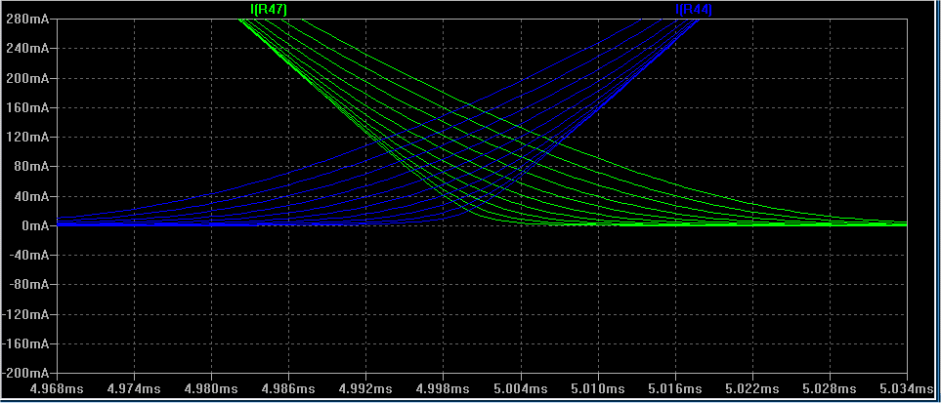Click the 120mA vertical axis label
Image resolution: width=941 pixels, height=403 pixels.
(x=27, y=137)
